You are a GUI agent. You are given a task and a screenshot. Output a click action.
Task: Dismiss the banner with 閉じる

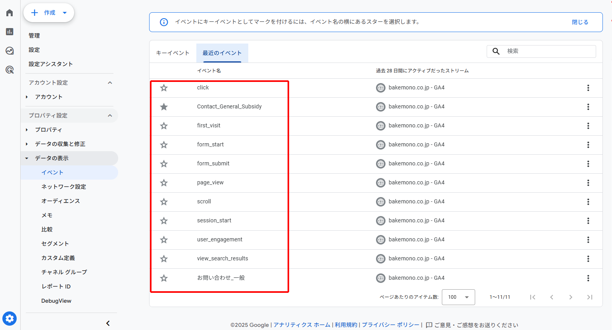580,22
